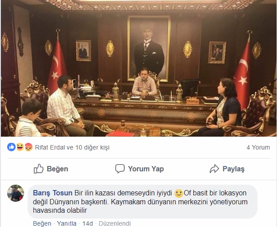The height and width of the screenshot is (227, 277).
Task: Click the smiley emoji in the comment
Action: pyautogui.click(x=179, y=193)
